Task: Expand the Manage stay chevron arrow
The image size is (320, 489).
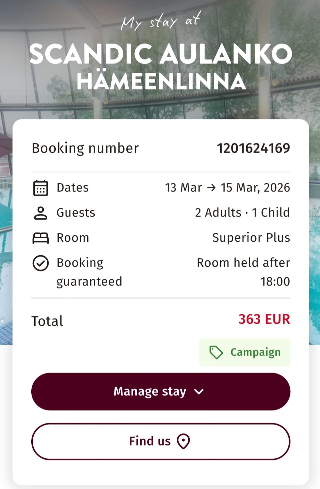Action: tap(199, 392)
